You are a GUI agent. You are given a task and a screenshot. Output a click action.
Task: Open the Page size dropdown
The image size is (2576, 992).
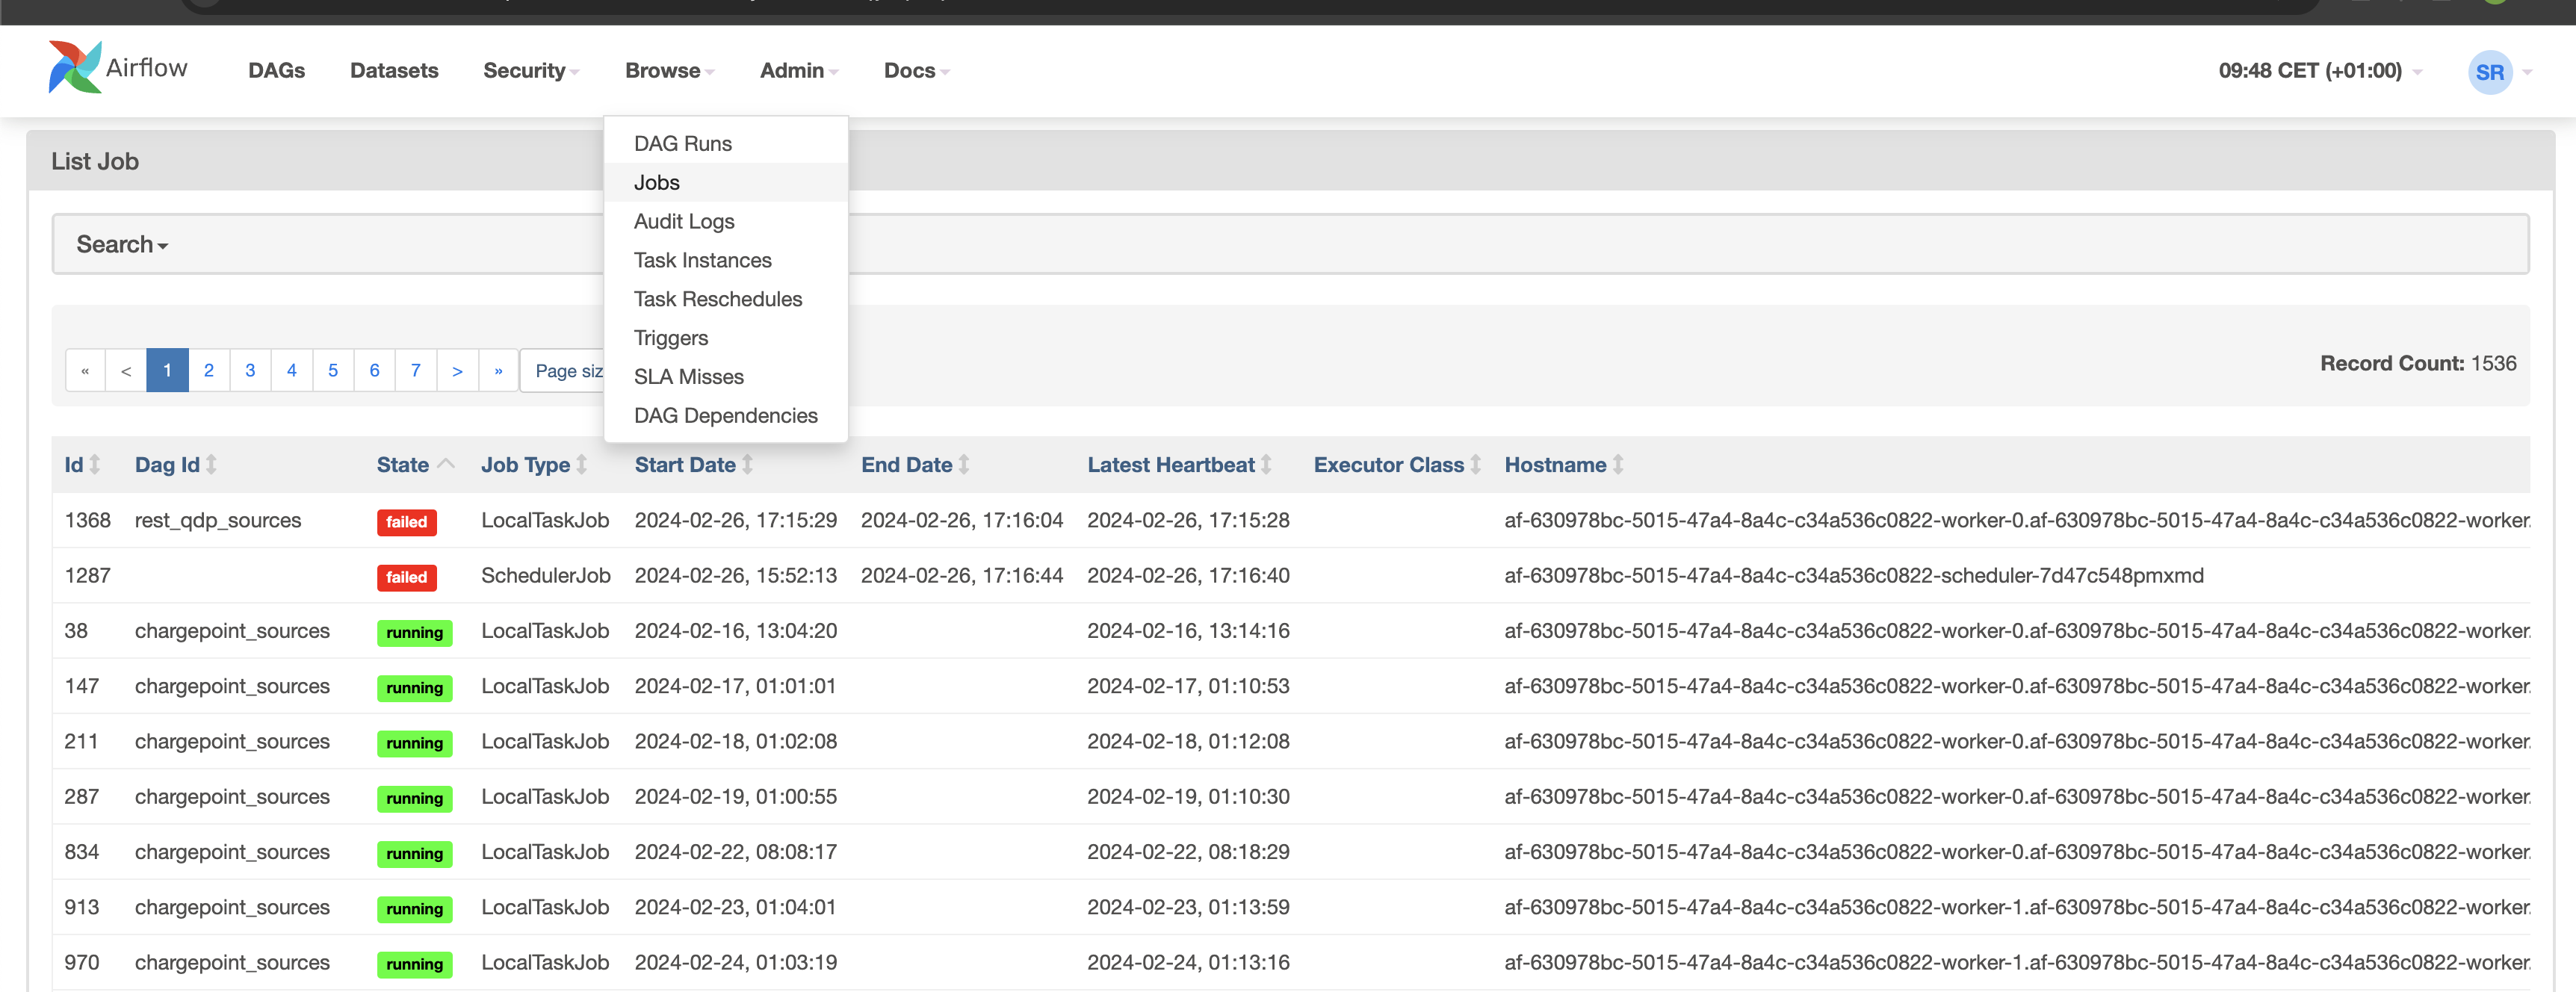coord(563,371)
